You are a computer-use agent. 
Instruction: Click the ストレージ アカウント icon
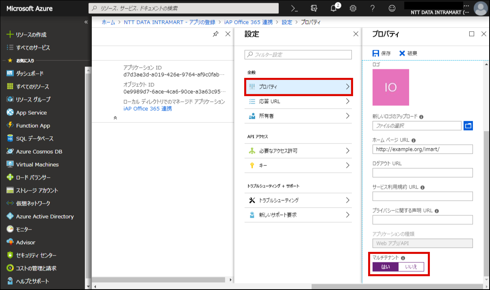(x=10, y=190)
